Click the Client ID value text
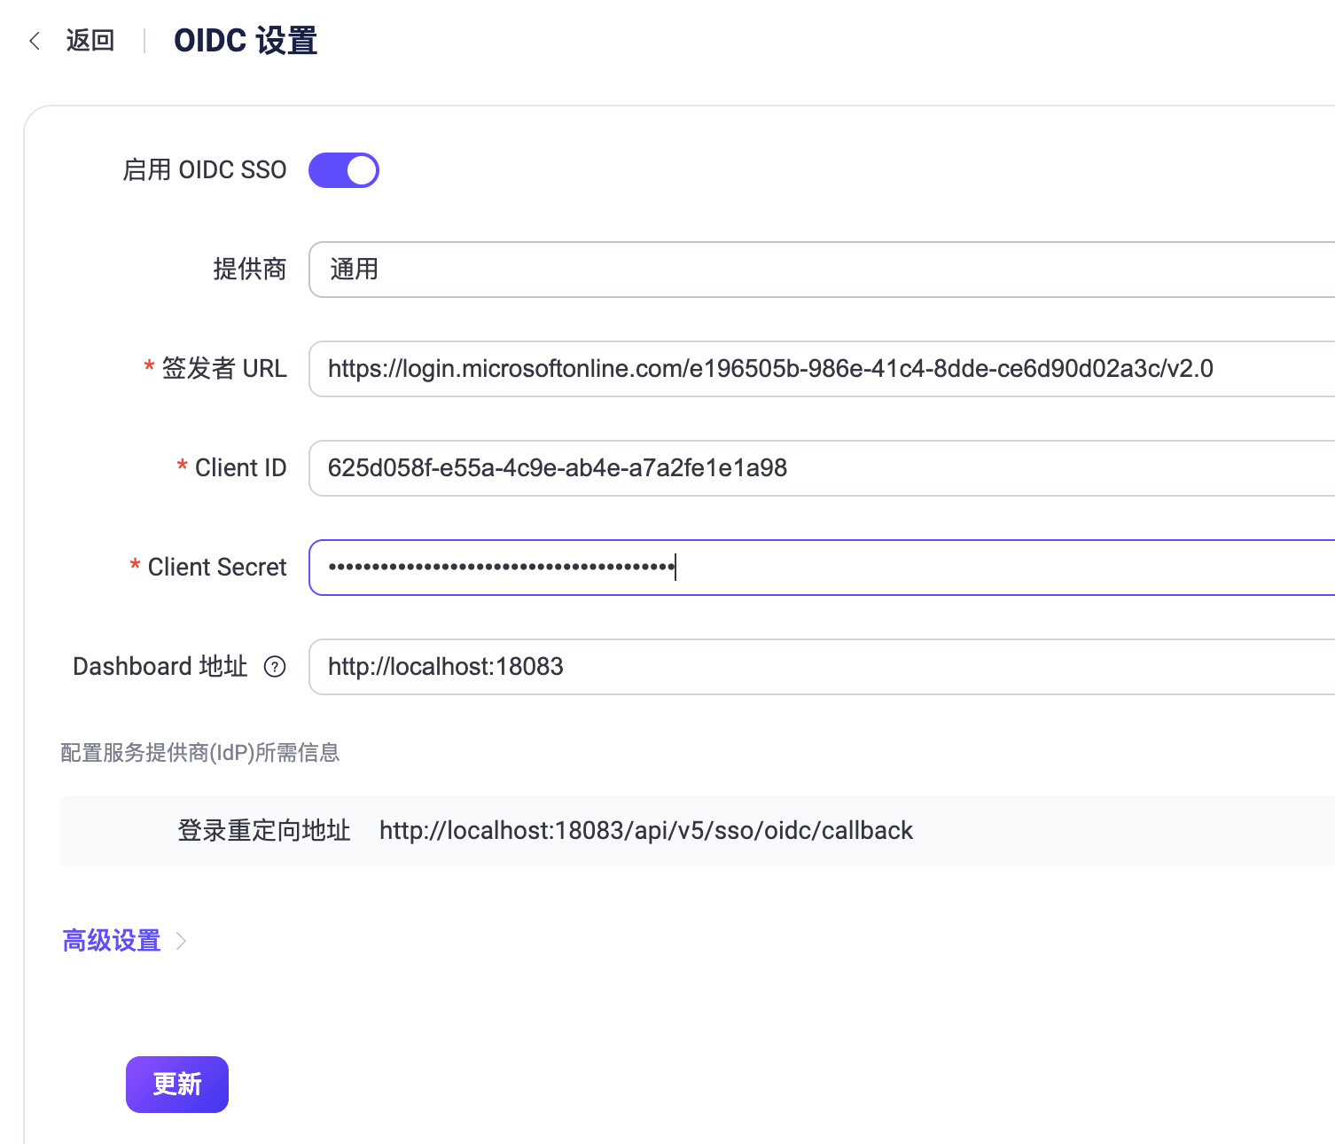Viewport: 1335px width, 1144px height. coord(557,467)
